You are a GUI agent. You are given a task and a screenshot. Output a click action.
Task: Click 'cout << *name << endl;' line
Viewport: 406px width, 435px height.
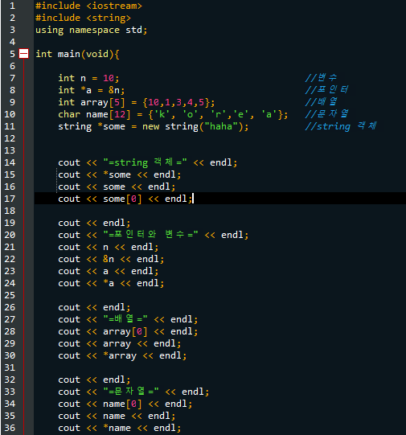(120, 428)
